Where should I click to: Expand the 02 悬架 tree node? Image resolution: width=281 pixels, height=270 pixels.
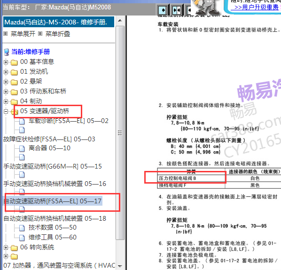coord(6,82)
